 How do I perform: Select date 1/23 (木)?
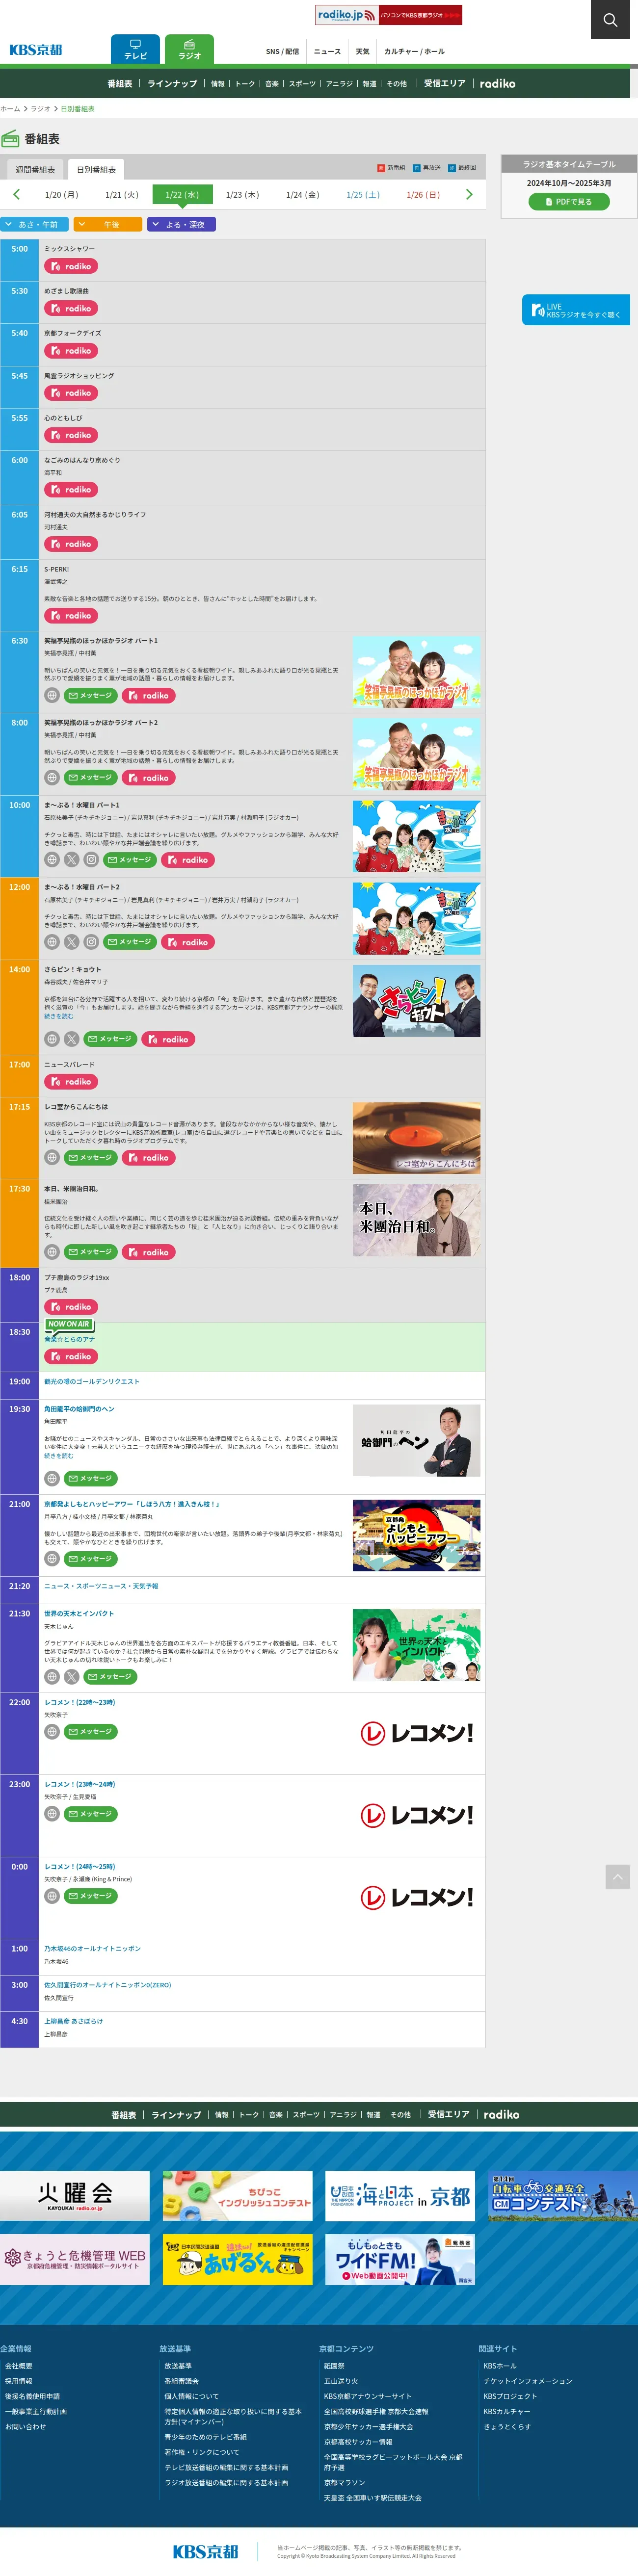click(242, 195)
